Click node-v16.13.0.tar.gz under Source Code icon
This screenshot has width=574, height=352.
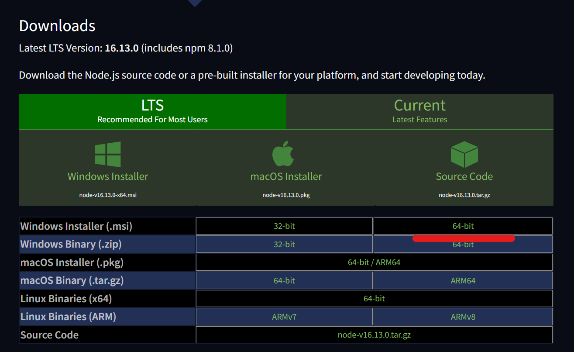(464, 195)
